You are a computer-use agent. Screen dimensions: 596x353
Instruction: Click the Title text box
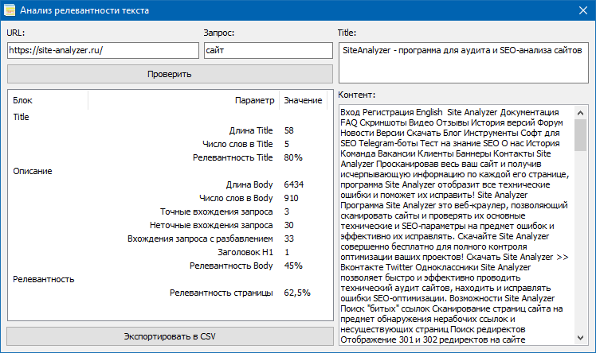click(x=464, y=63)
